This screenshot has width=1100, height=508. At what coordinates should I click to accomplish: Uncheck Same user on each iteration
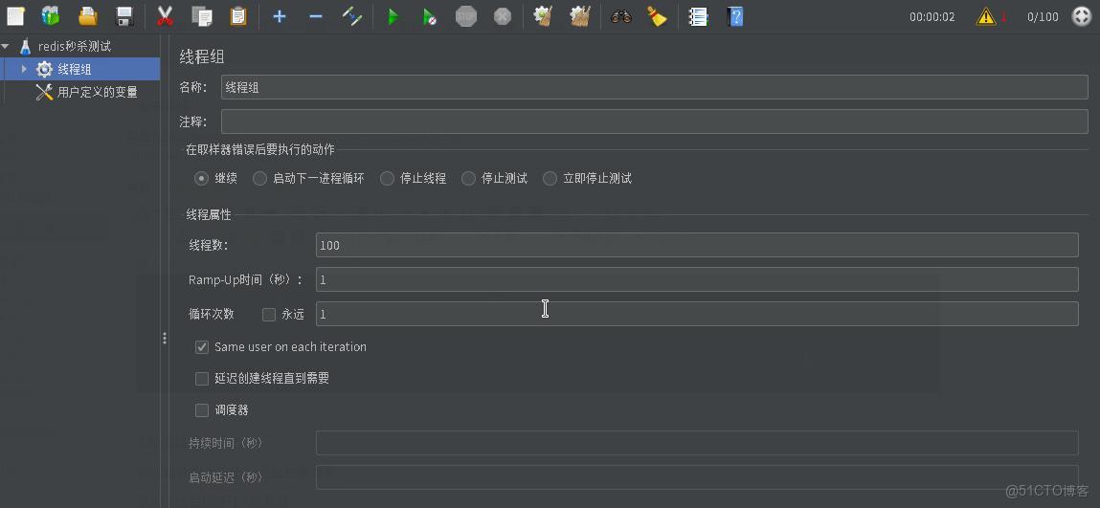pyautogui.click(x=202, y=347)
